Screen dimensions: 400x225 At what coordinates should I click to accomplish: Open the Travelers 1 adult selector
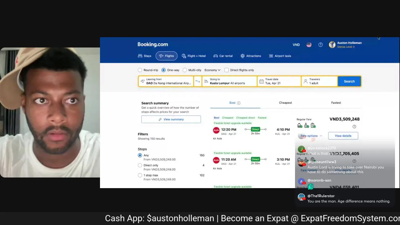pyautogui.click(x=319, y=81)
